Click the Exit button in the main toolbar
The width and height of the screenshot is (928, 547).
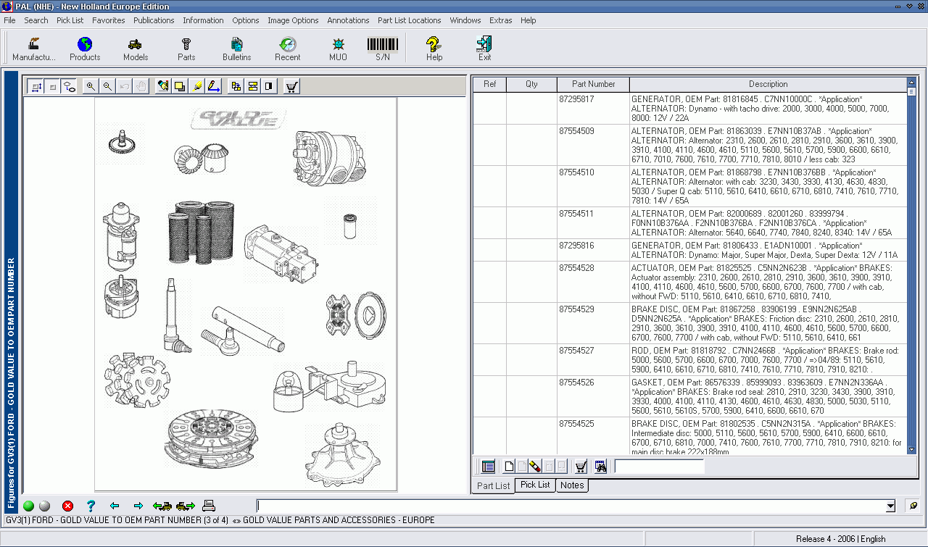point(484,45)
